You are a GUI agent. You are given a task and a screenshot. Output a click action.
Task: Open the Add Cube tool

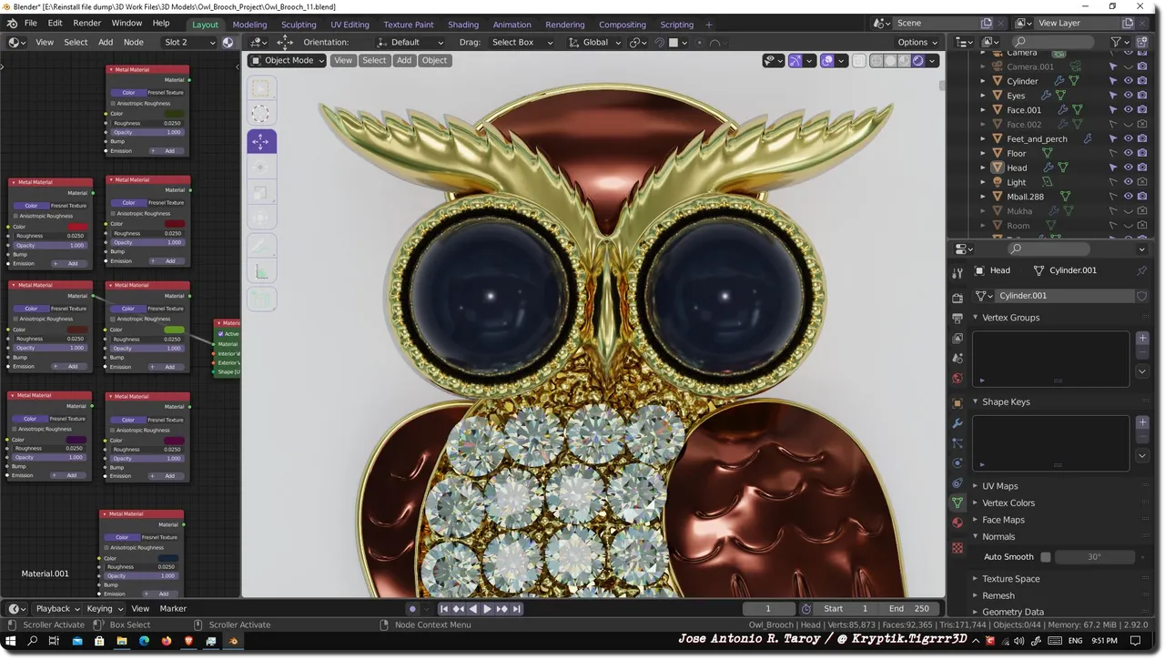pos(261,299)
